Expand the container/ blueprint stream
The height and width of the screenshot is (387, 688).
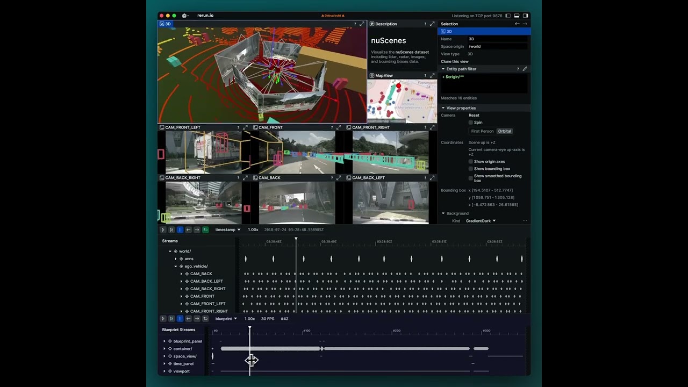[x=164, y=349]
